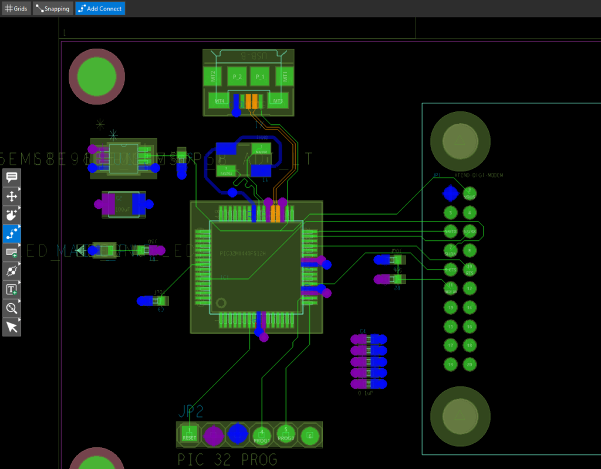Select the Move four-arrow tool
Screen dimensions: 601x469
12,196
